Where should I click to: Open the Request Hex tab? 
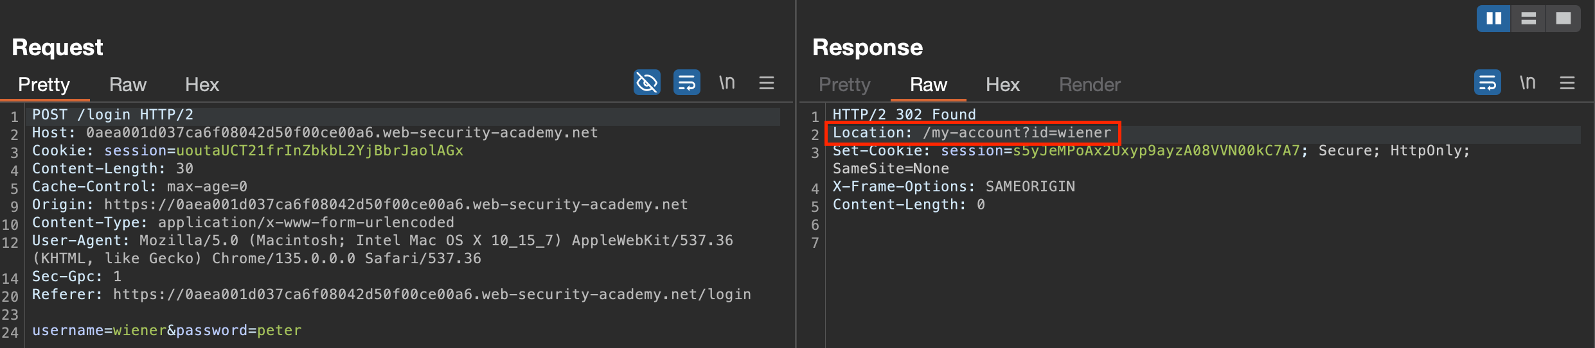click(202, 85)
